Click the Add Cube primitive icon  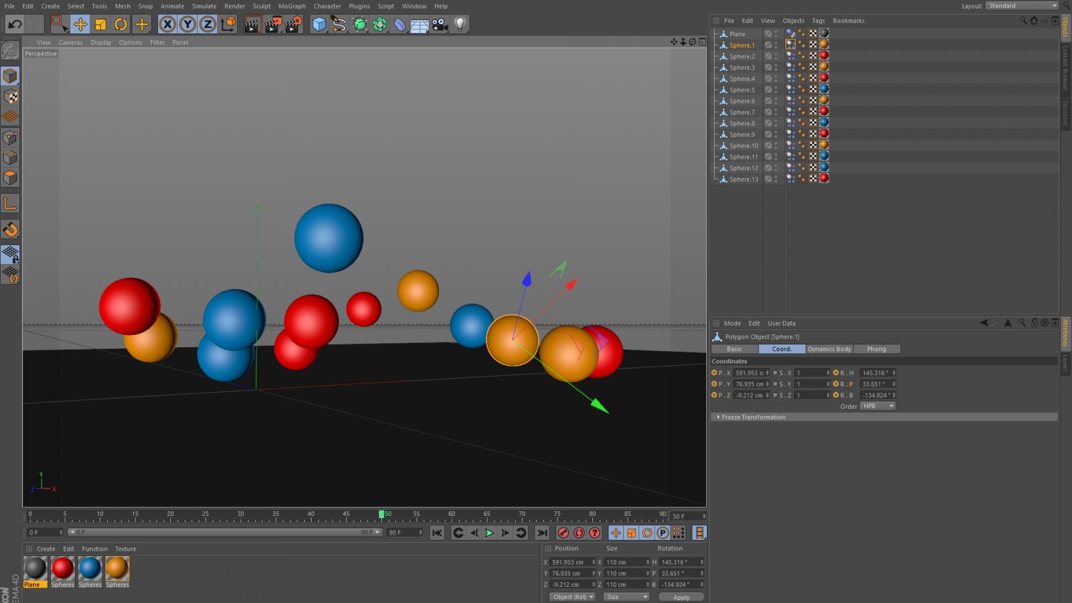[x=319, y=25]
